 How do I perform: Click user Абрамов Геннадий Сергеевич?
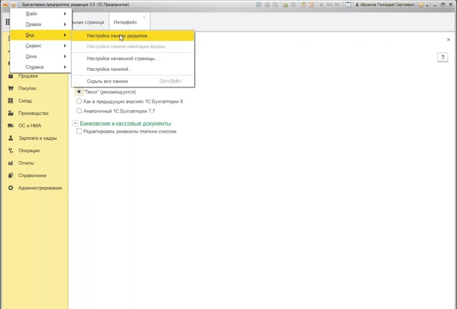point(384,4)
